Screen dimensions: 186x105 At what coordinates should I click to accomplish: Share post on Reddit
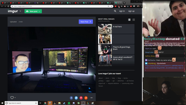click(x=86, y=98)
